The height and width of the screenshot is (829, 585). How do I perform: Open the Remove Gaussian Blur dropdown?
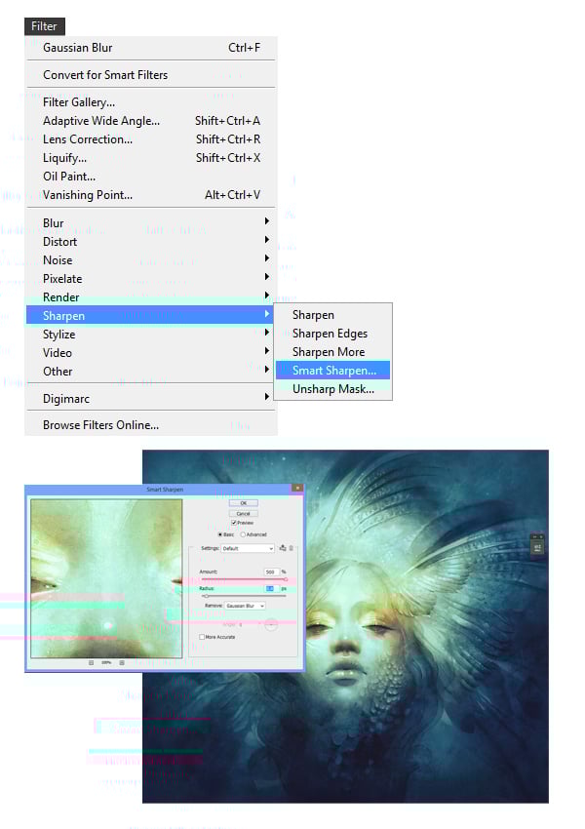[x=245, y=606]
